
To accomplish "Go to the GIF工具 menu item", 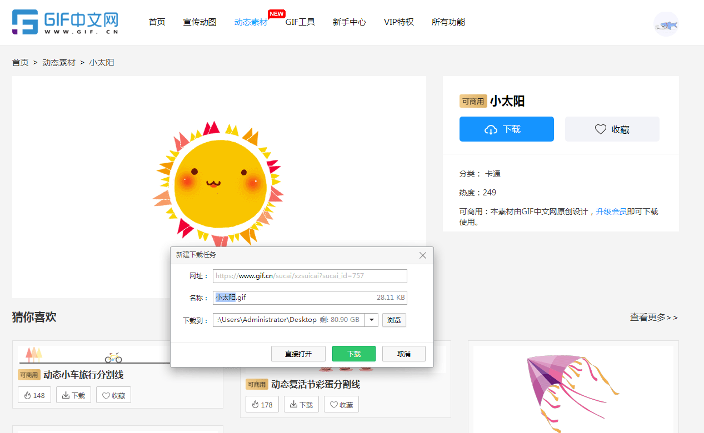I will pyautogui.click(x=300, y=22).
